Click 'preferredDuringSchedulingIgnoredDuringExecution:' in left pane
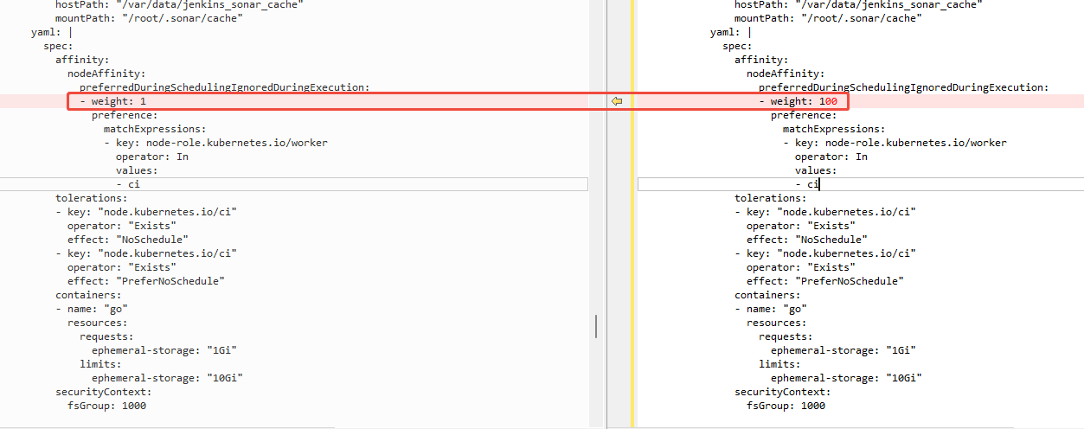Image resolution: width=1084 pixels, height=429 pixels. coord(225,87)
